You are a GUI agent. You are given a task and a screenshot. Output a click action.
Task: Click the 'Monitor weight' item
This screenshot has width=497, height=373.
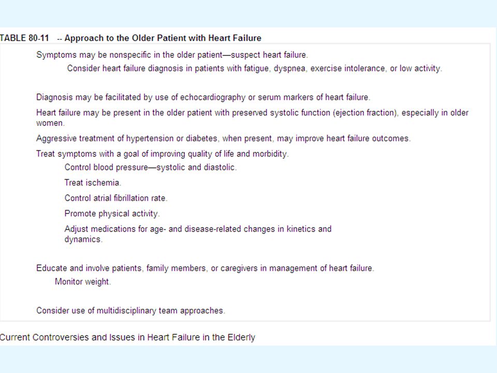coord(83,282)
